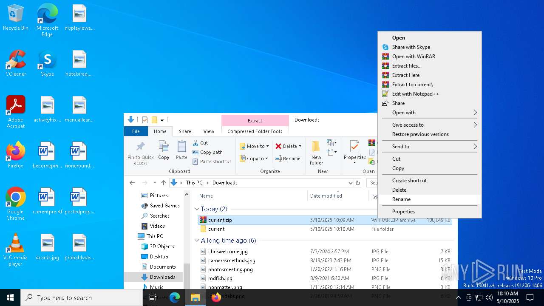Viewport: 544px width, 306px height.
Task: Open Skype desktop shortcut
Action: point(47,64)
